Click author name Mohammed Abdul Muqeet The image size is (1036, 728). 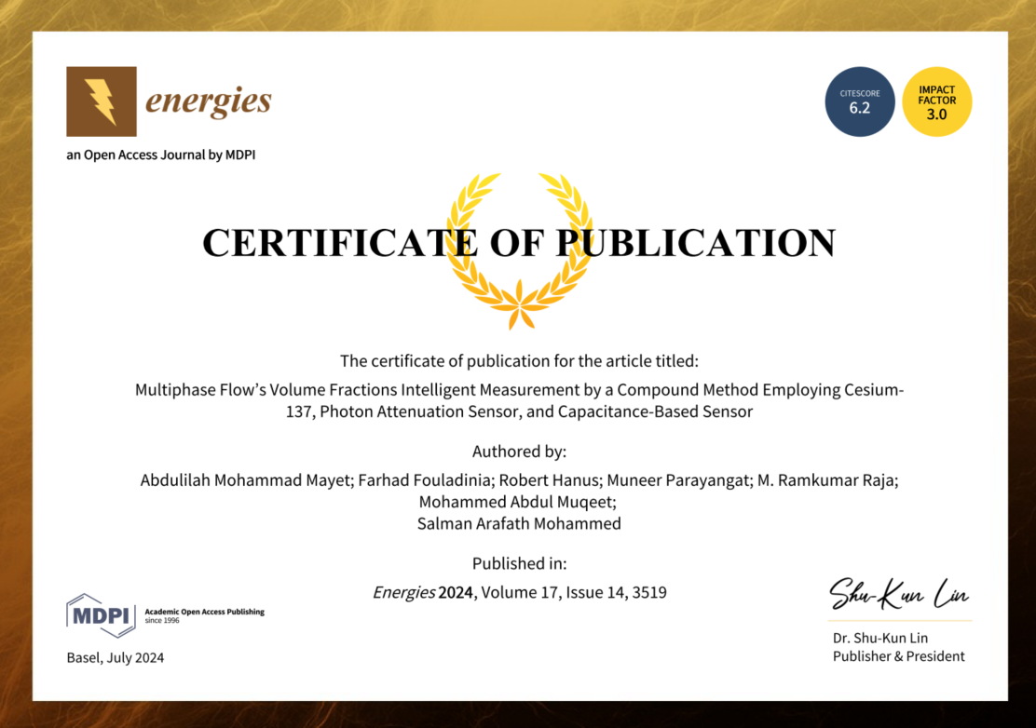click(x=517, y=502)
